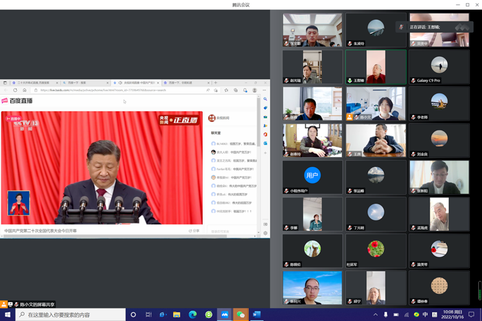The height and width of the screenshot is (321, 482).
Task: Click the clock showing 10:08 2022/10/16
Action: (452, 314)
